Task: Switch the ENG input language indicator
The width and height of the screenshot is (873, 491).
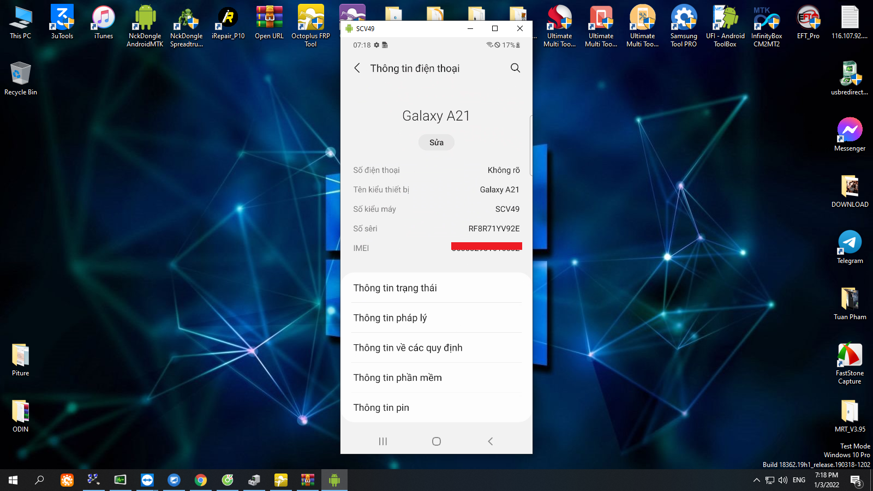Action: (x=799, y=480)
